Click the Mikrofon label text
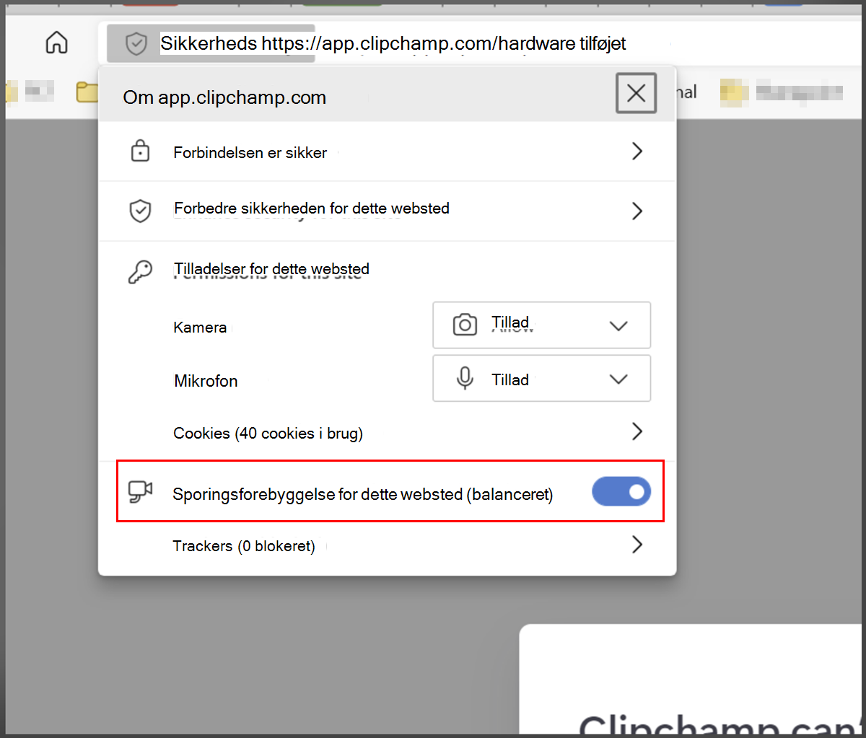The width and height of the screenshot is (866, 738). click(206, 381)
